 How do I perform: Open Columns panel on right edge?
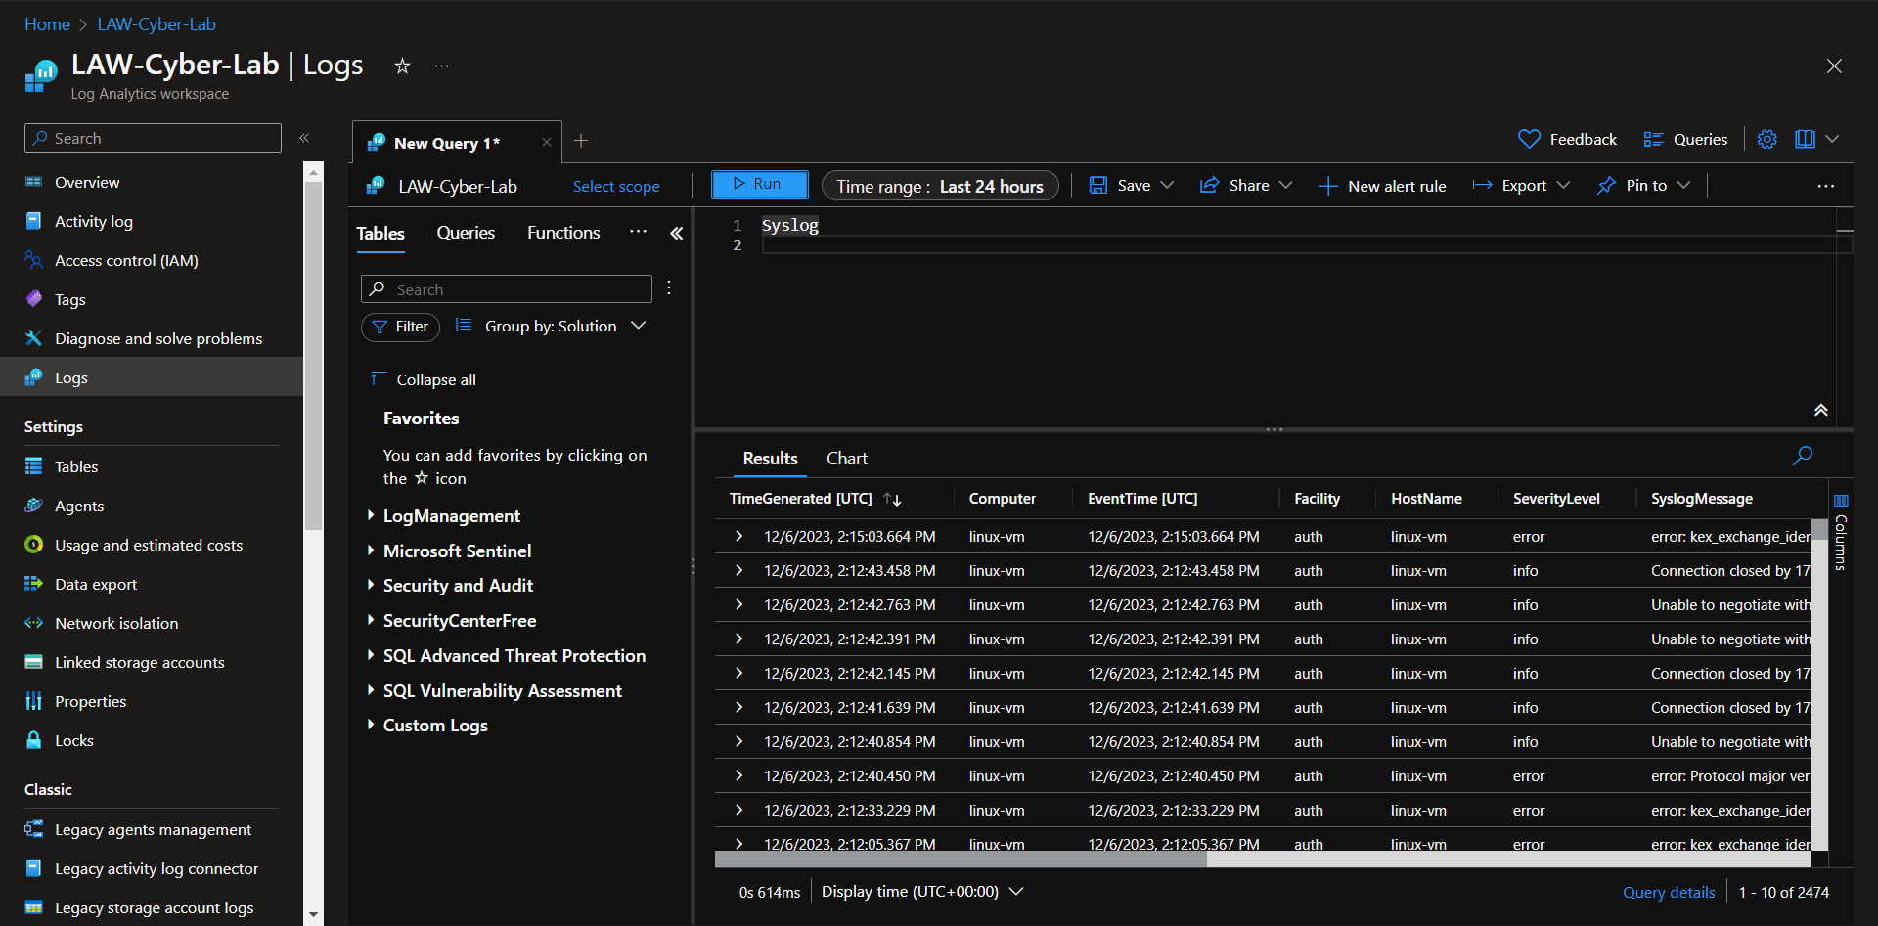click(x=1841, y=533)
